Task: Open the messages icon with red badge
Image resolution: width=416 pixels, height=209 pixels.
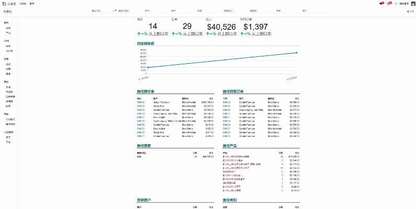Action: pos(381,3)
